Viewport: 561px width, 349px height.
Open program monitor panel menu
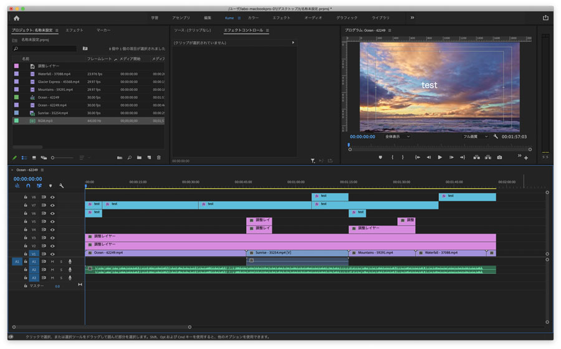tap(390, 31)
